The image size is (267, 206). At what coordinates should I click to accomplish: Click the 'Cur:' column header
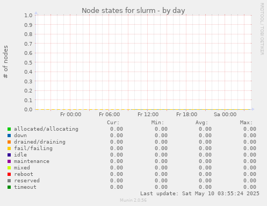[113, 123]
